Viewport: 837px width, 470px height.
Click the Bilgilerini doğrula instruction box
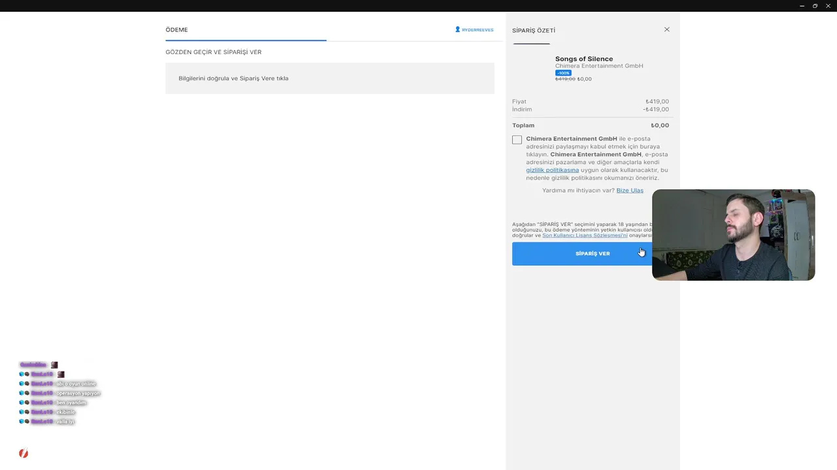[330, 78]
